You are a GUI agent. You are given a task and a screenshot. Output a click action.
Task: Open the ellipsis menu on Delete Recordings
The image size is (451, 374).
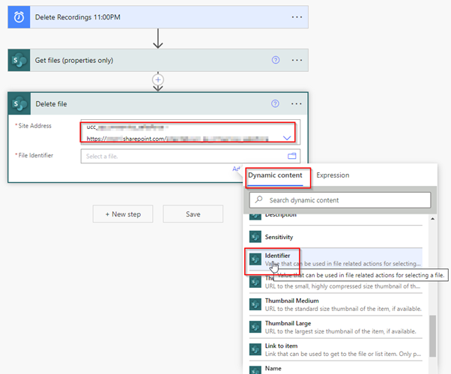[x=297, y=16]
